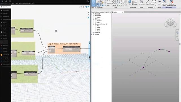Image resolution: width=181 pixels, height=102 pixels.
Task: Select {3D} view in Project Browser
Action: point(98,22)
